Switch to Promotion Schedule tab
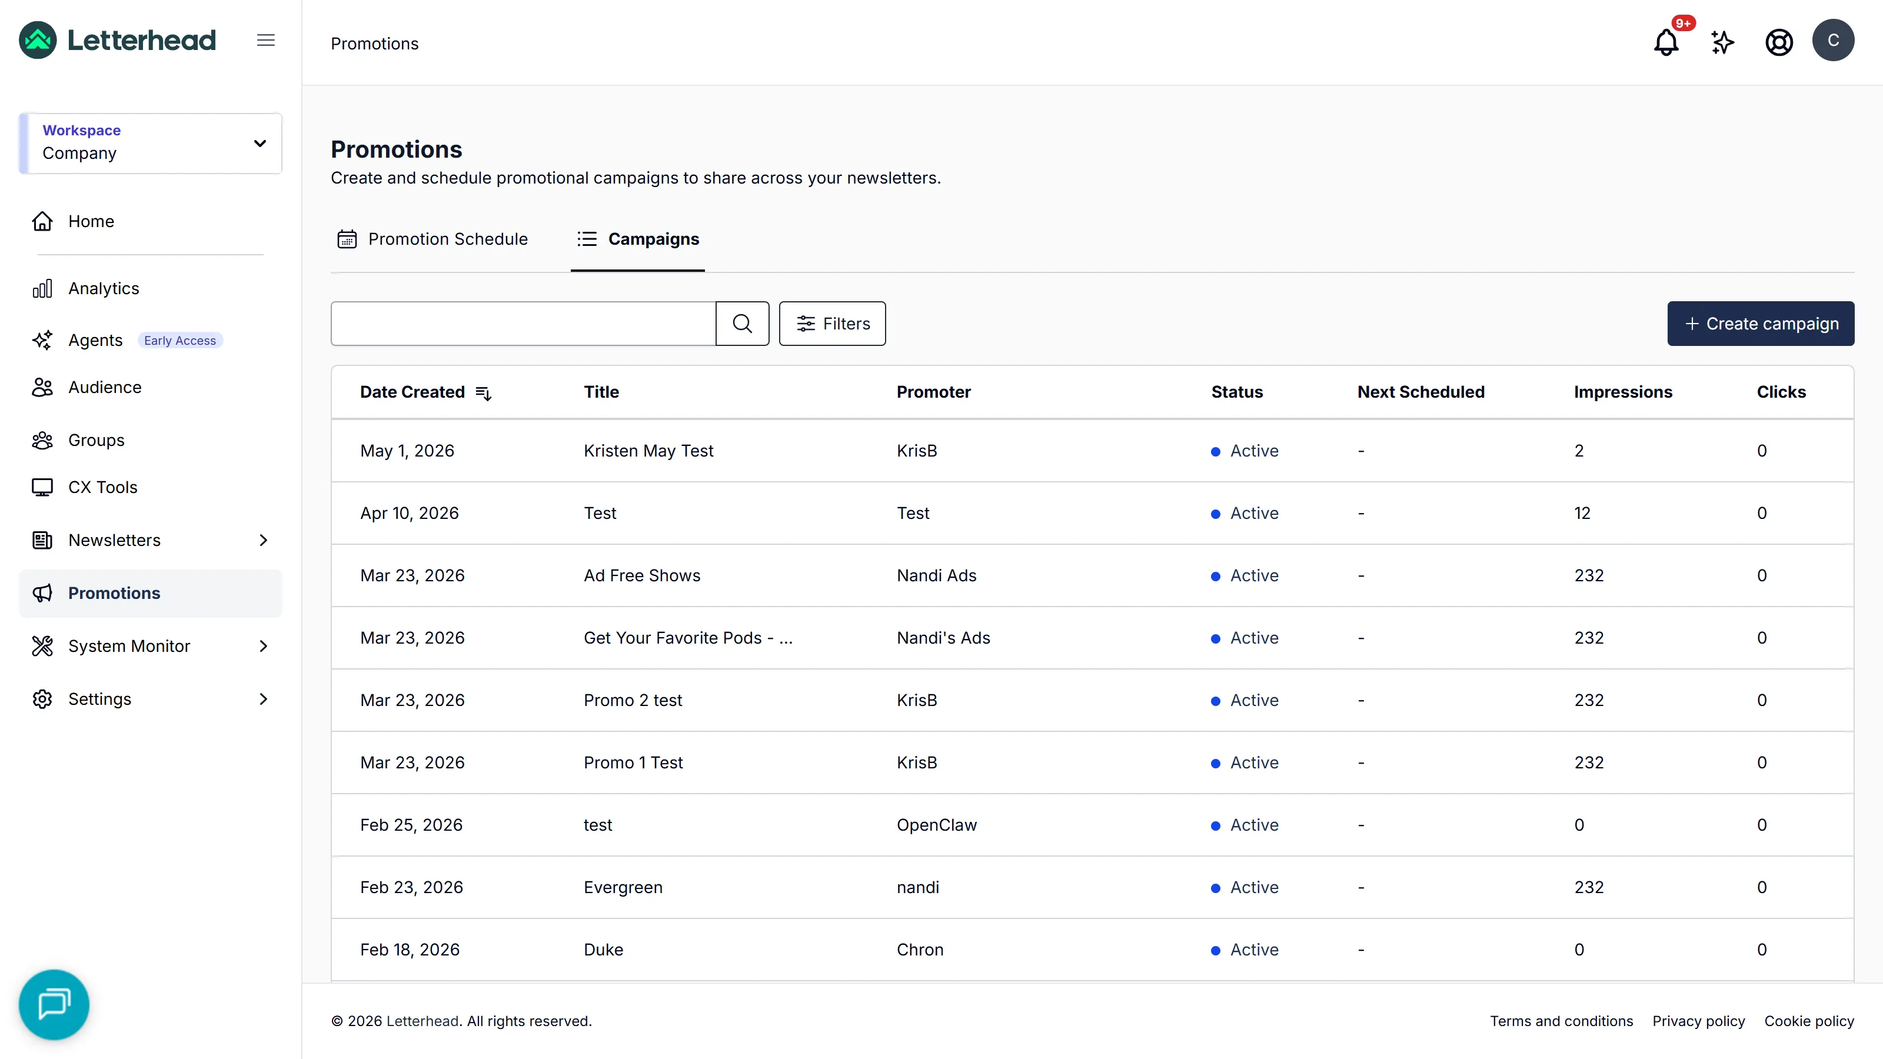1883x1059 pixels. coord(433,239)
